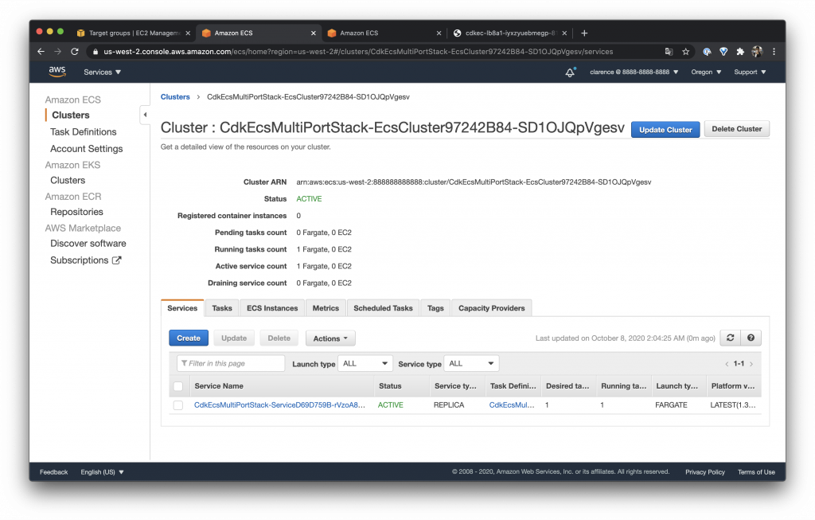Viewport: 815px width, 520px height.
Task: Click the FARGATE launch type cell
Action: pyautogui.click(x=671, y=405)
